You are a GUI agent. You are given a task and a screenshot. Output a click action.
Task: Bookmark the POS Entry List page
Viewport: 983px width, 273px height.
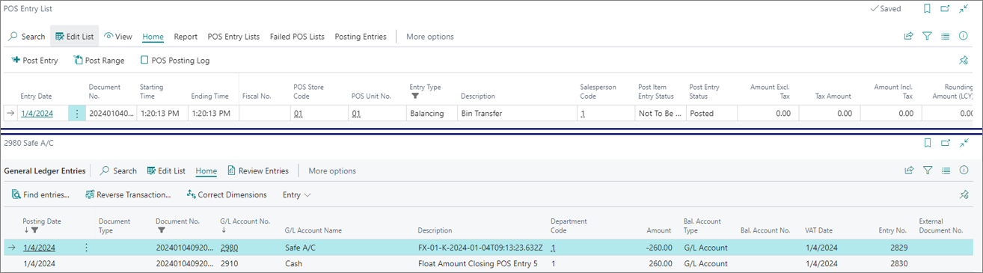927,9
